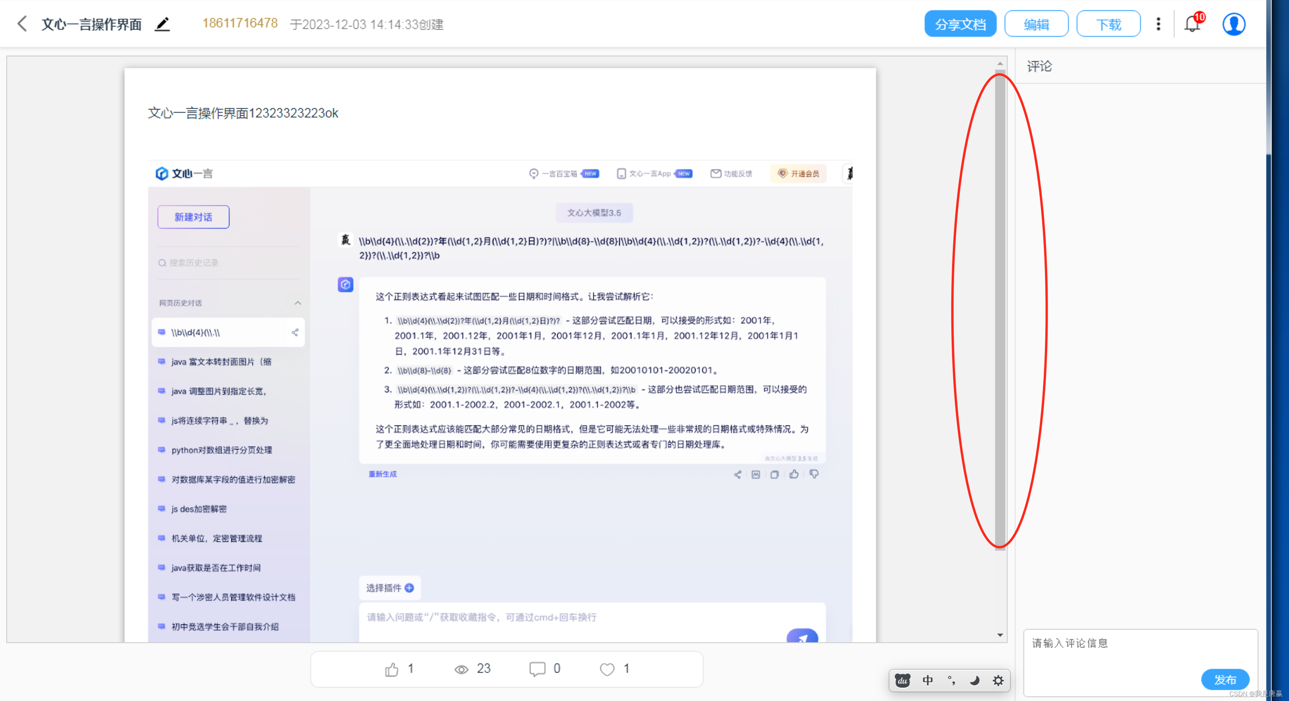The image size is (1289, 701).
Task: Click the 选择插件 plugin selector icon
Action: [x=411, y=589]
